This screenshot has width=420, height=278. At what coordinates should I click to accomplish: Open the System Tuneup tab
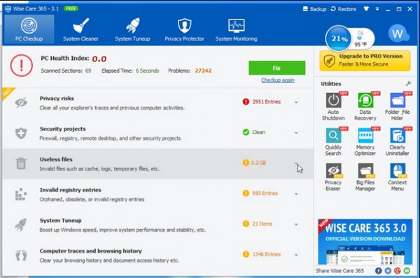(132, 29)
